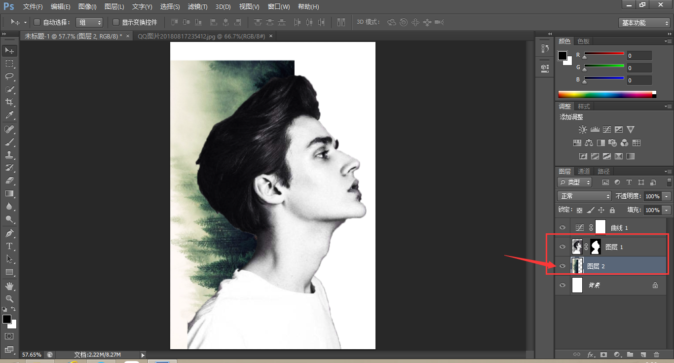This screenshot has width=674, height=363.
Task: Open the status bar document info arrow
Action: (143, 355)
